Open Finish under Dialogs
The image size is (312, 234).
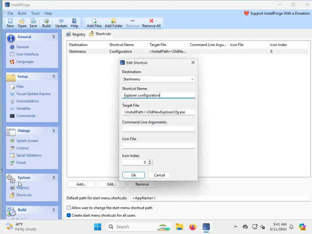click(x=21, y=163)
